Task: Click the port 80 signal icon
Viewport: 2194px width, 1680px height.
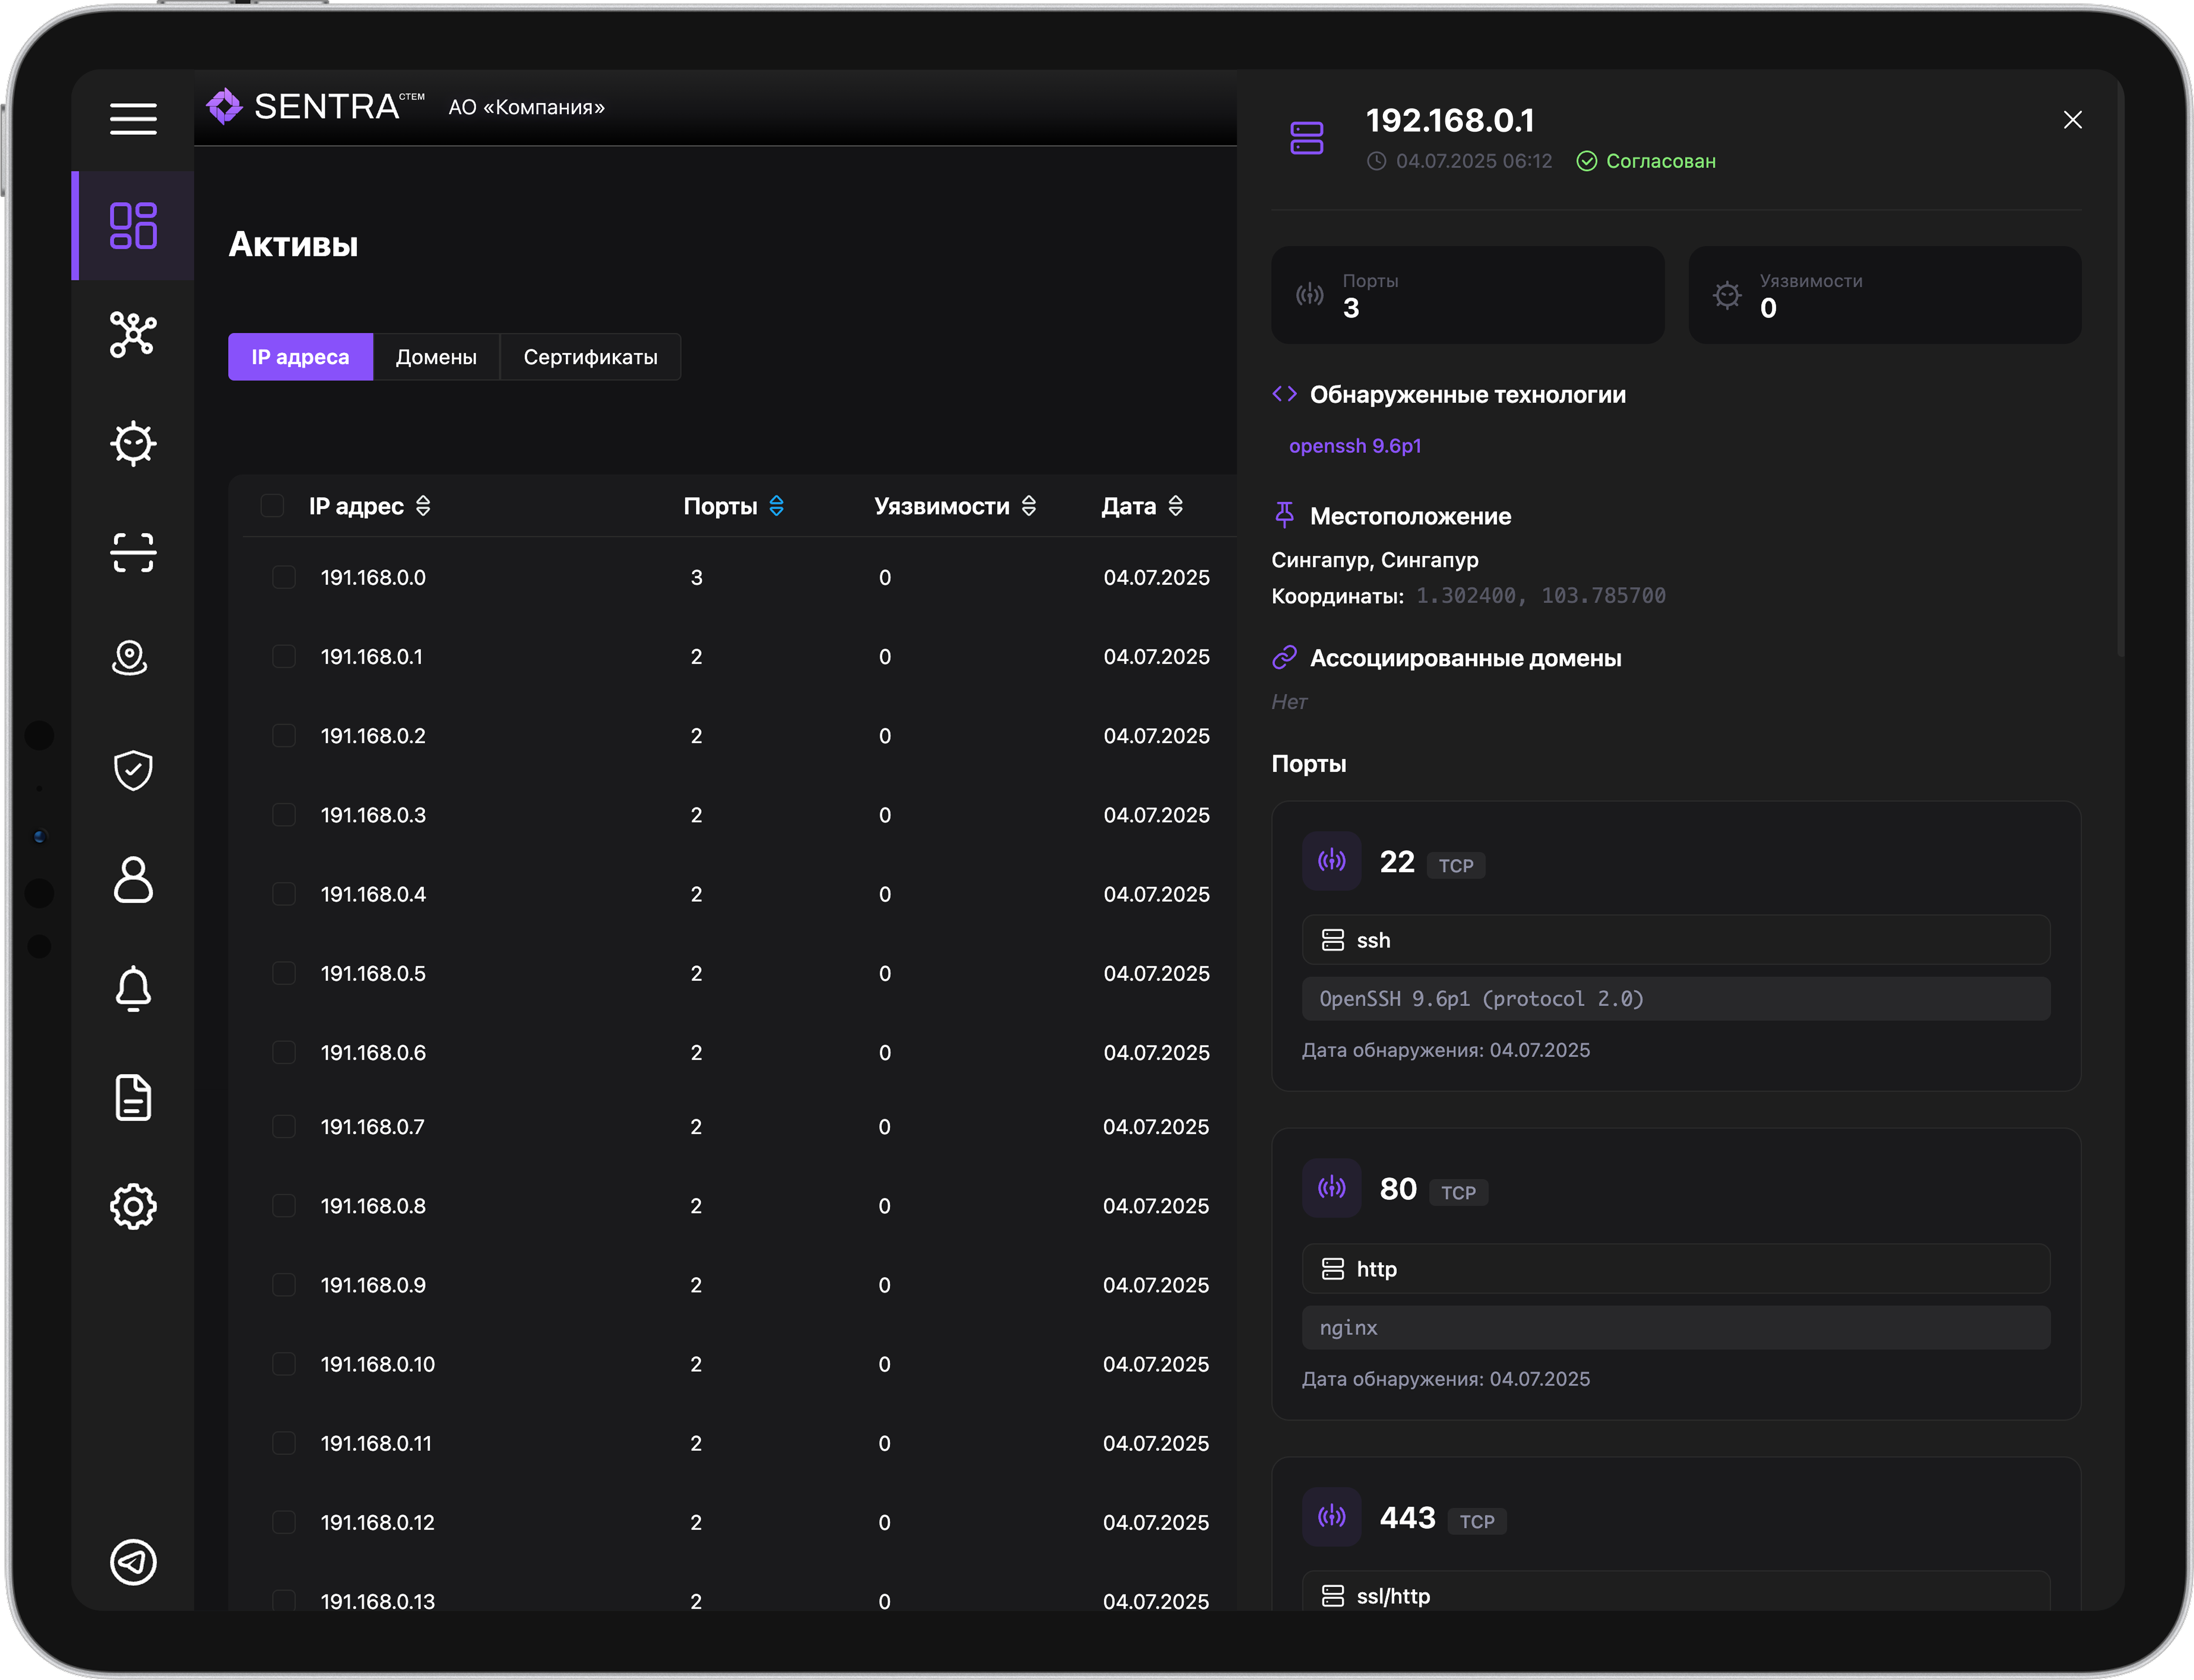Action: coord(1332,1188)
